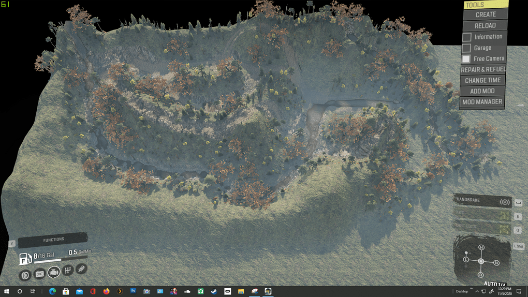The width and height of the screenshot is (528, 297).
Task: Click the fuel pump icon
Action: (x=25, y=259)
